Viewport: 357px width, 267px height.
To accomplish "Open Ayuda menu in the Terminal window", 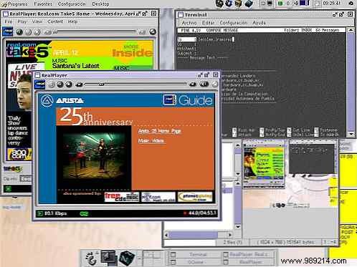I will (259, 23).
